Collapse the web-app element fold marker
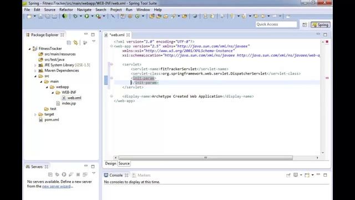 click(x=111, y=46)
